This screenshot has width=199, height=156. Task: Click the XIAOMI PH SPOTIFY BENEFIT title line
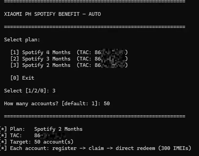(52, 14)
